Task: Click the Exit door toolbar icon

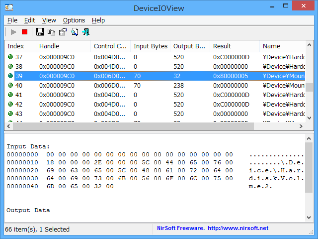Action: point(86,32)
